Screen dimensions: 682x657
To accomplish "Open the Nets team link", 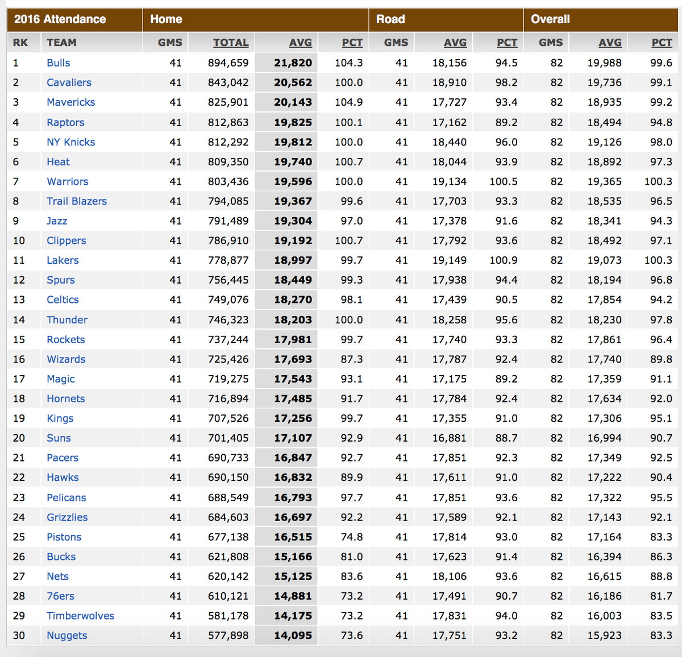I will pos(57,576).
